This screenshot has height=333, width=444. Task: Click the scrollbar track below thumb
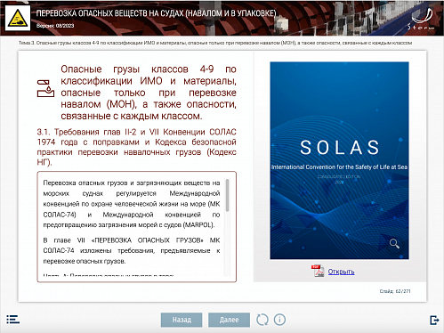(227, 243)
